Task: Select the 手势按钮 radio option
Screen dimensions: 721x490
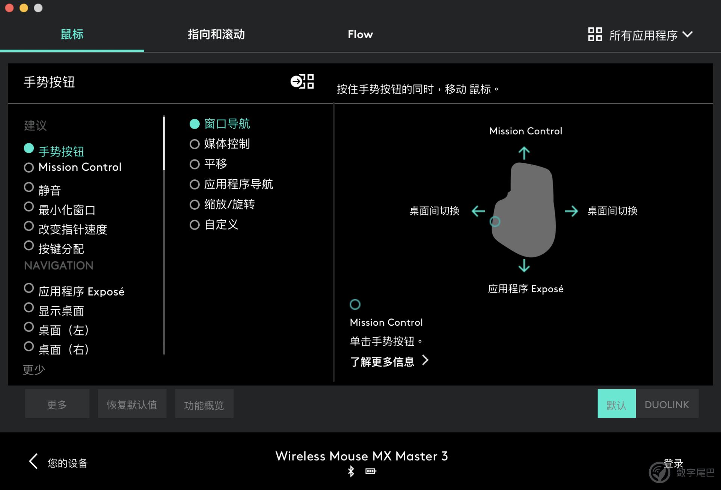Action: pos(54,150)
